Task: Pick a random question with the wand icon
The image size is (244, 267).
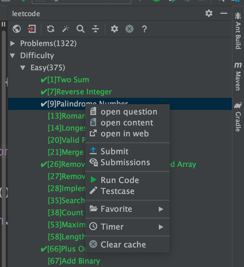Action: pyautogui.click(x=66, y=29)
